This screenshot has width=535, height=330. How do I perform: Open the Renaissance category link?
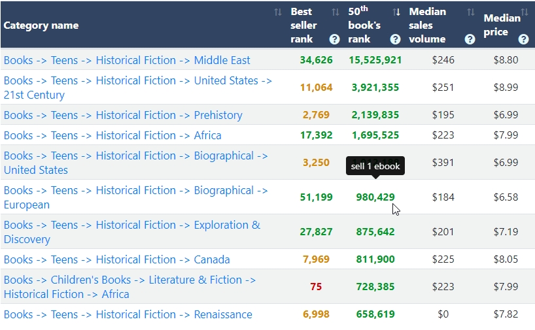[x=128, y=314]
